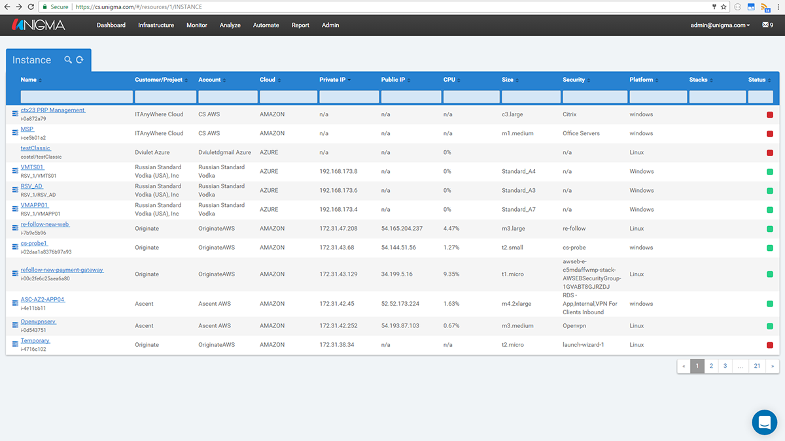Sort by Size column header
This screenshot has width=785, height=441.
pos(510,80)
